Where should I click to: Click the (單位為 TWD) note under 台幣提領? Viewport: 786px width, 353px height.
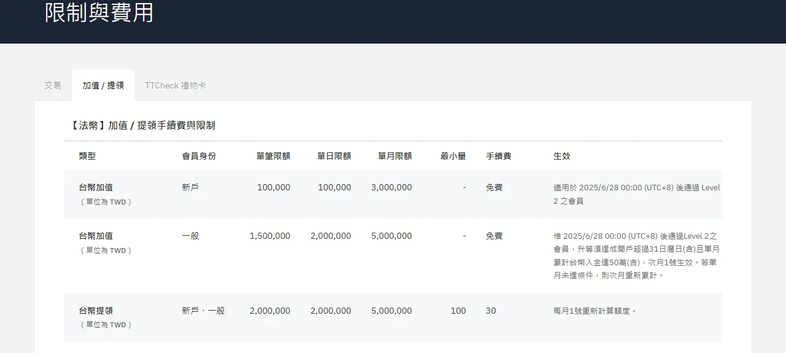point(106,325)
